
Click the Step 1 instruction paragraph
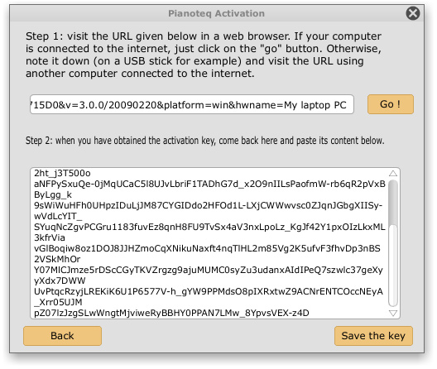pyautogui.click(x=204, y=55)
